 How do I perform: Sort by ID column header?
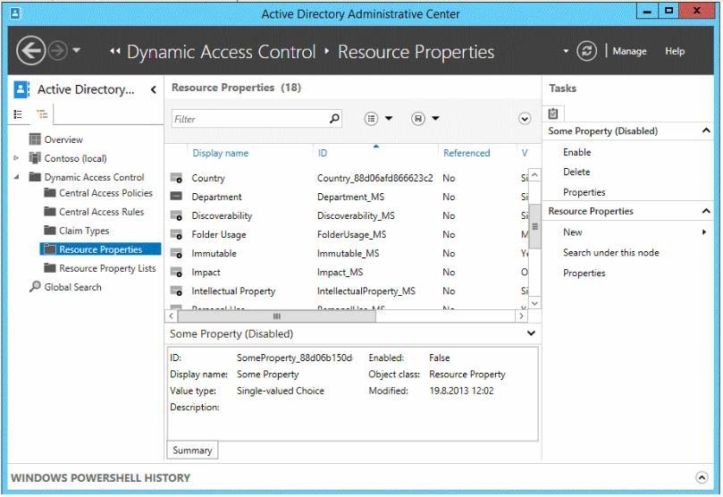323,153
